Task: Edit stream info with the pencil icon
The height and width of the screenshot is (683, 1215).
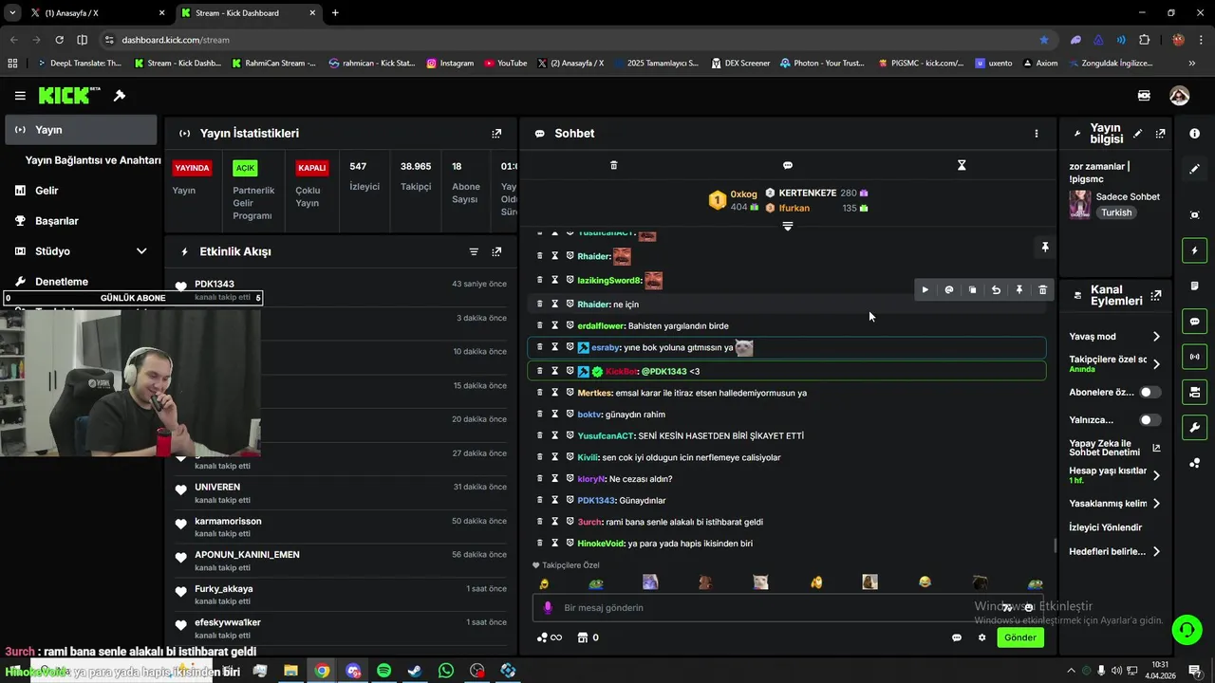Action: click(x=1138, y=134)
